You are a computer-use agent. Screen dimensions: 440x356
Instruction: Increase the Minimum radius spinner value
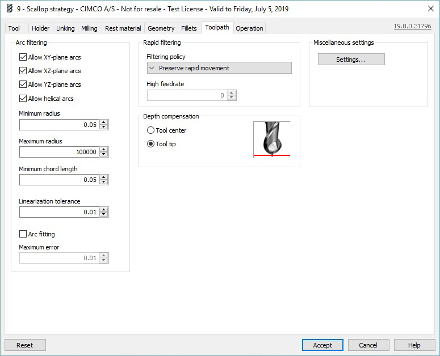[104, 122]
